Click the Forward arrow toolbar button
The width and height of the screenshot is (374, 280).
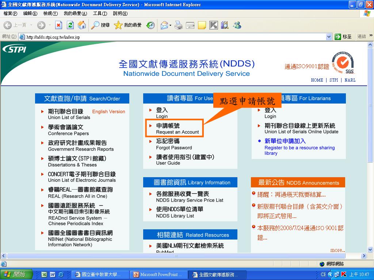(x=41, y=25)
